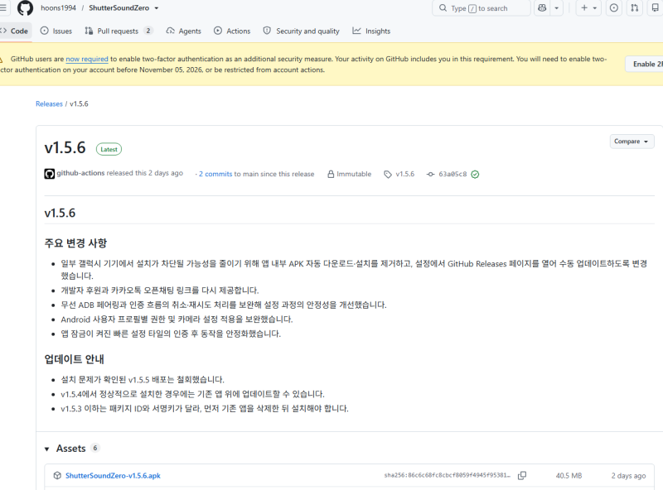Open the Compare dropdown
This screenshot has height=490, width=663.
632,142
